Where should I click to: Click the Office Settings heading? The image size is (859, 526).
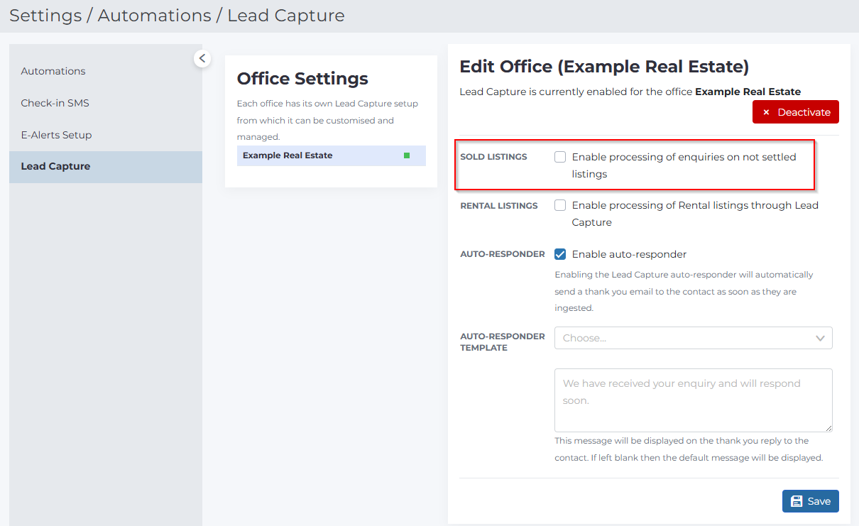[302, 79]
